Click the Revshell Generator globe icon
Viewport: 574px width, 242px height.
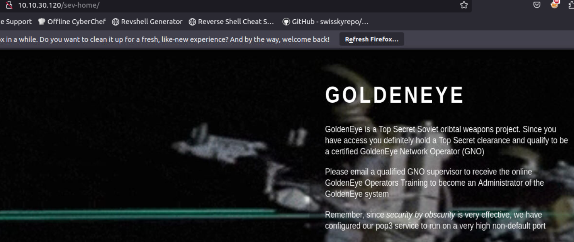pyautogui.click(x=115, y=22)
